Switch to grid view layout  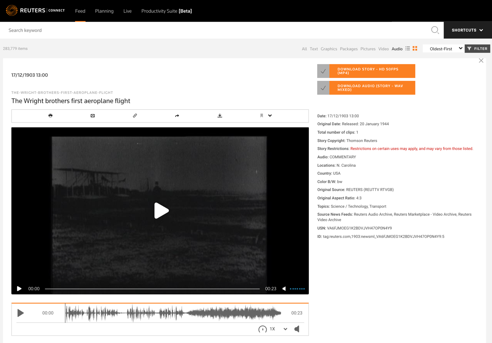[x=415, y=48]
